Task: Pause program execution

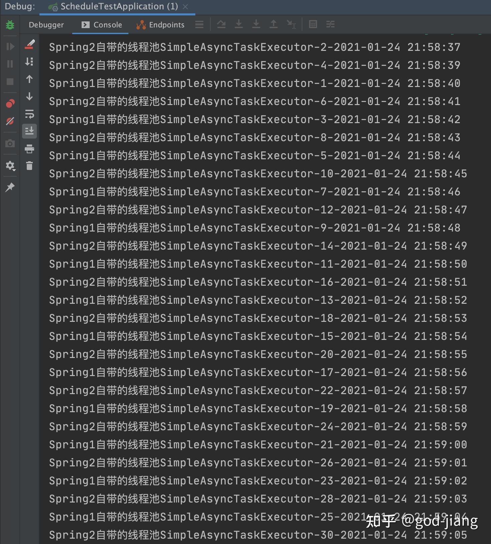Action: pyautogui.click(x=10, y=64)
